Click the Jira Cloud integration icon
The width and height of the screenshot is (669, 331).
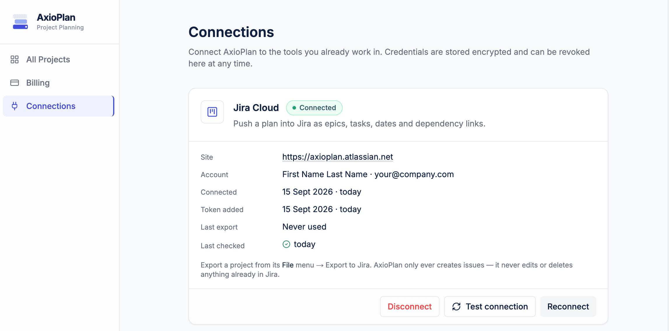pyautogui.click(x=212, y=112)
